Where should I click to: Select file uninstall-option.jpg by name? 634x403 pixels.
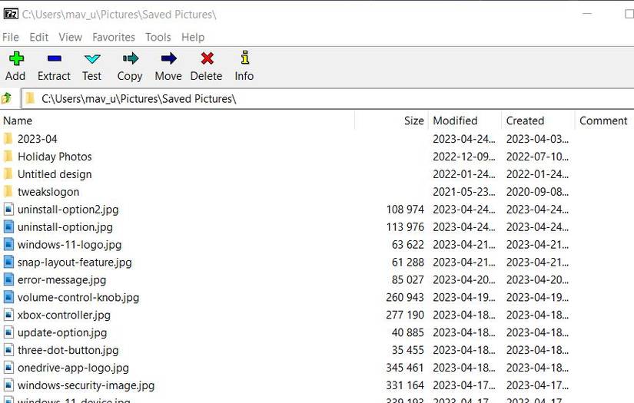tap(65, 227)
